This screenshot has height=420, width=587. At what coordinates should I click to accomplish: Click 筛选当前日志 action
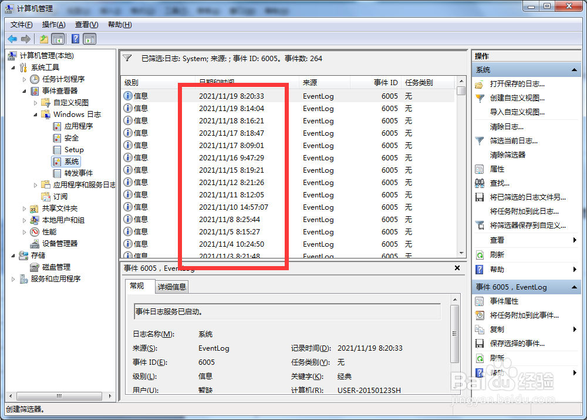tap(514, 141)
